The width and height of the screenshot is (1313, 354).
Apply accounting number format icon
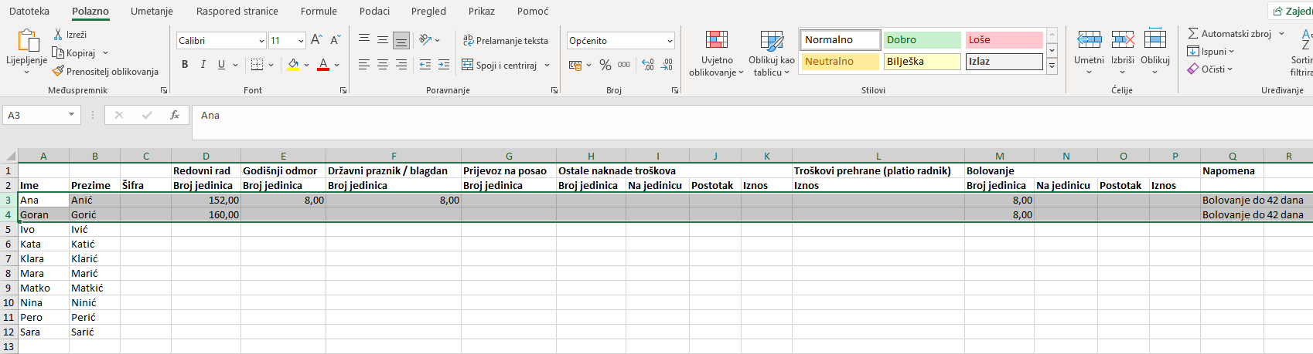[x=575, y=65]
